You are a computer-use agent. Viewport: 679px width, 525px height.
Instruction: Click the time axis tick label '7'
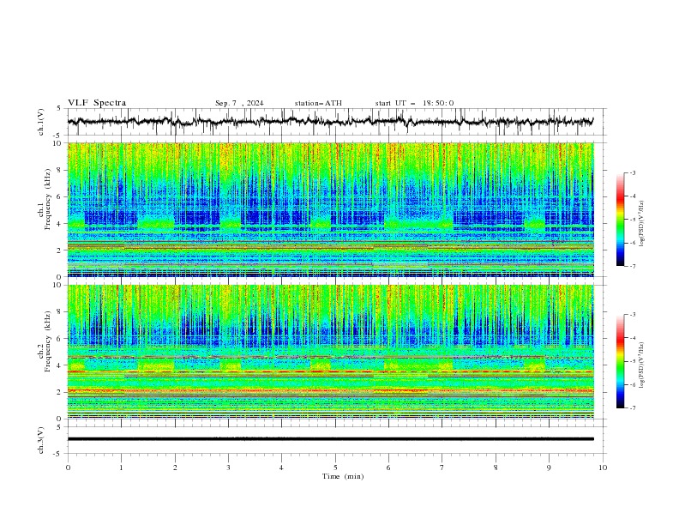point(442,468)
